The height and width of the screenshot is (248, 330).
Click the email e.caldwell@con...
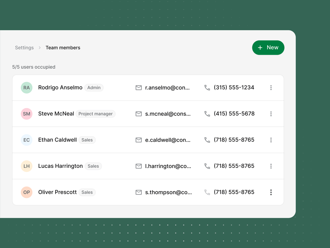[x=168, y=140]
